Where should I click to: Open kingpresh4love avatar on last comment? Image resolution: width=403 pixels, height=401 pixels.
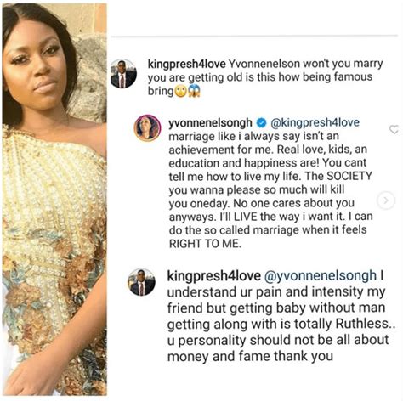pos(141,282)
